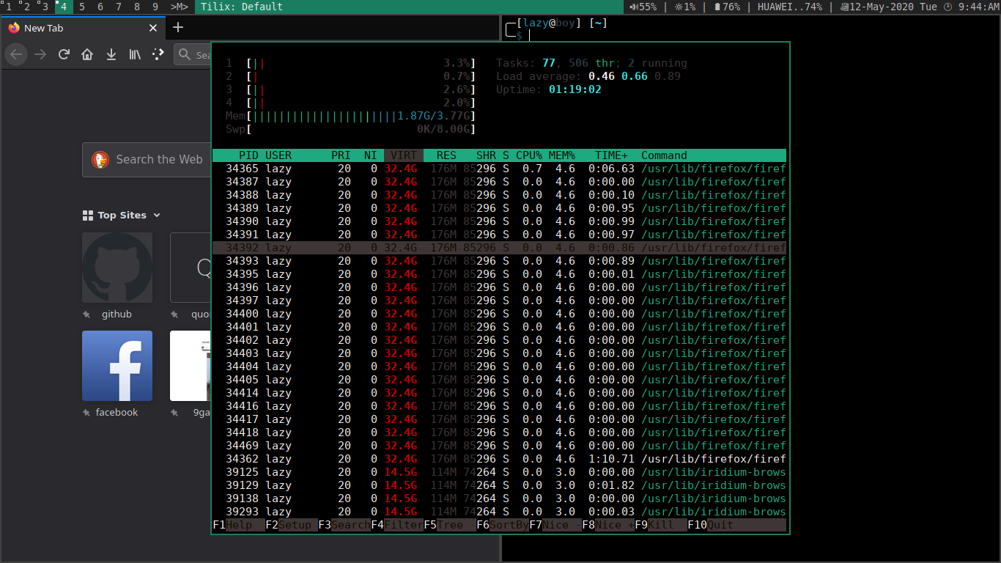Viewport: 1001px width, 563px height.
Task: Select htop process row PID 34362
Action: [x=499, y=459]
